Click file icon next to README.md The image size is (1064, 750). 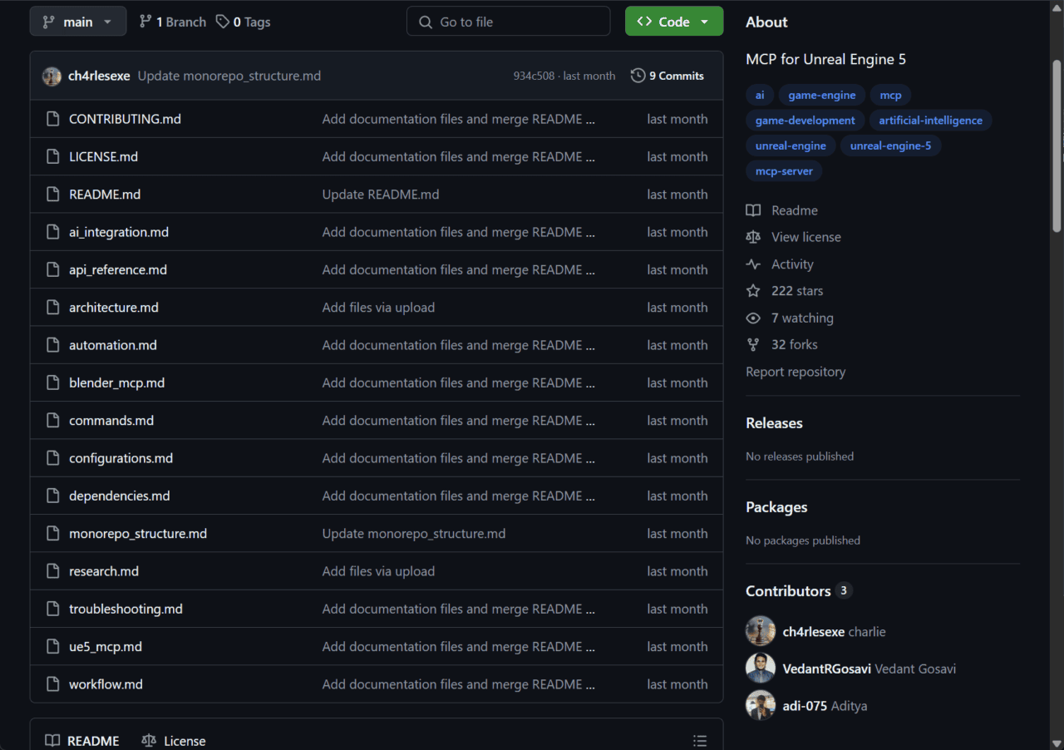(x=53, y=195)
